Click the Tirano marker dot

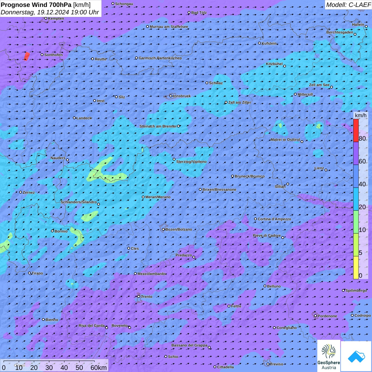(29, 273)
